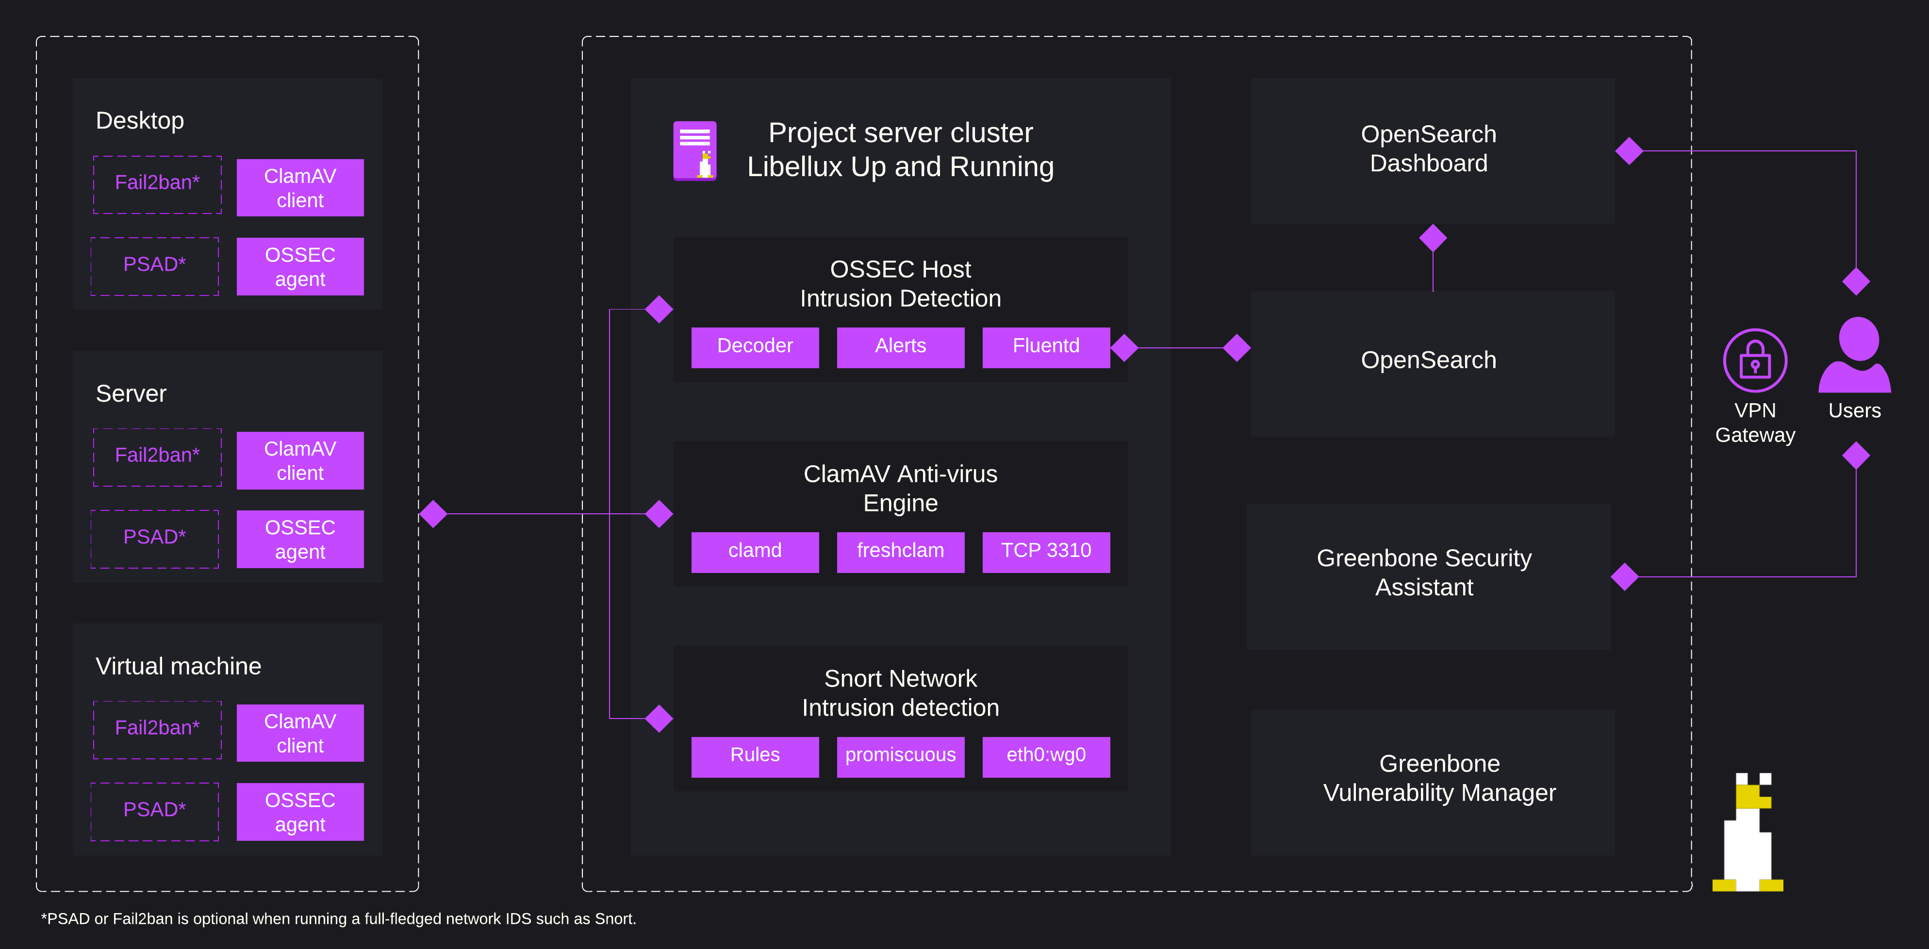Click the clamd block
Image resolution: width=1929 pixels, height=949 pixels.
coord(755,552)
